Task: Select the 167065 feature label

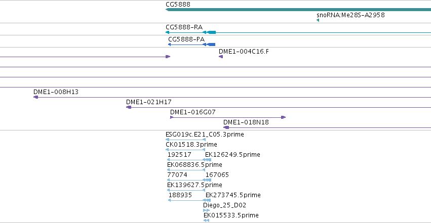Action: pos(217,175)
